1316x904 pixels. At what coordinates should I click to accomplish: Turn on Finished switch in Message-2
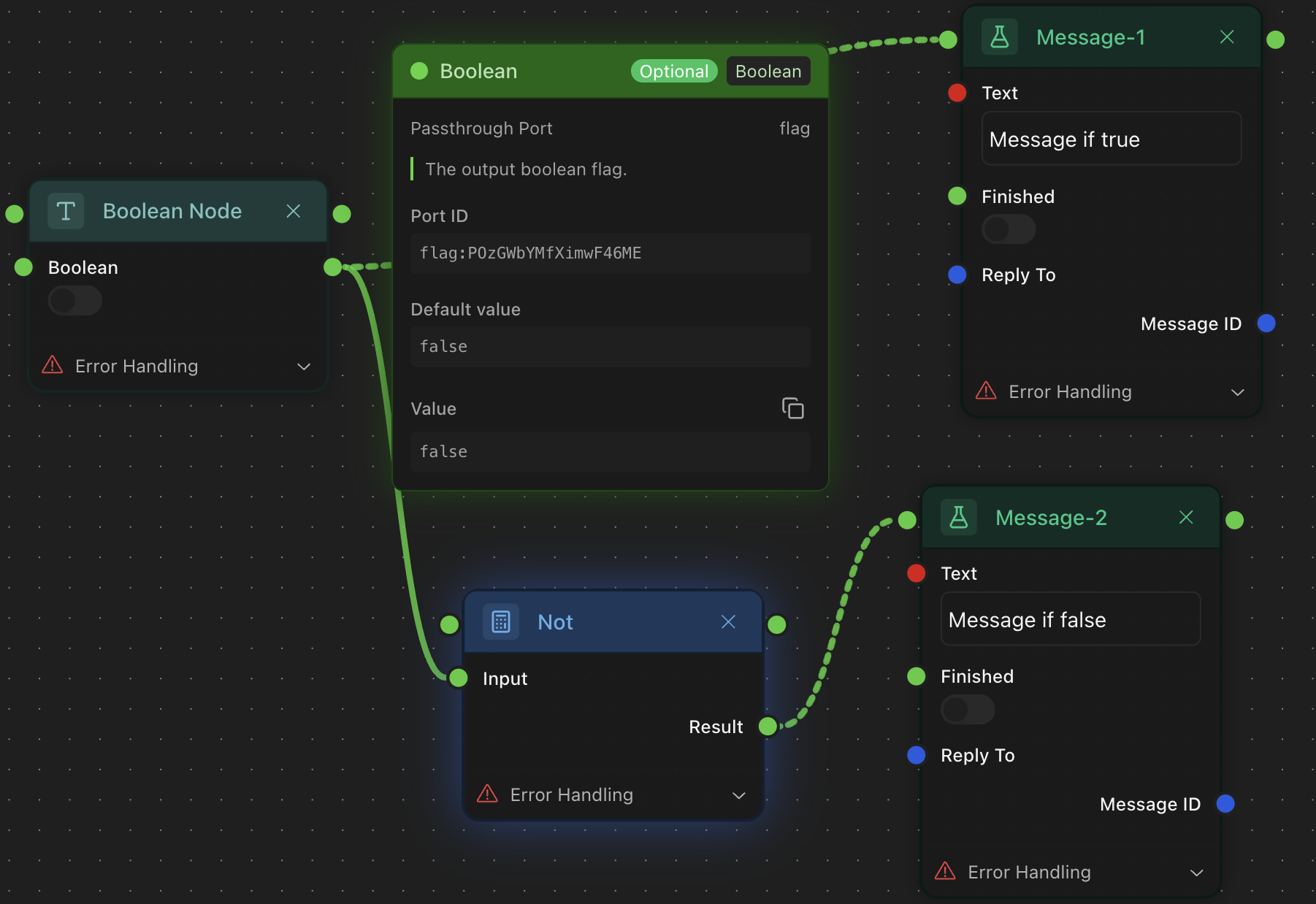pyautogui.click(x=967, y=709)
